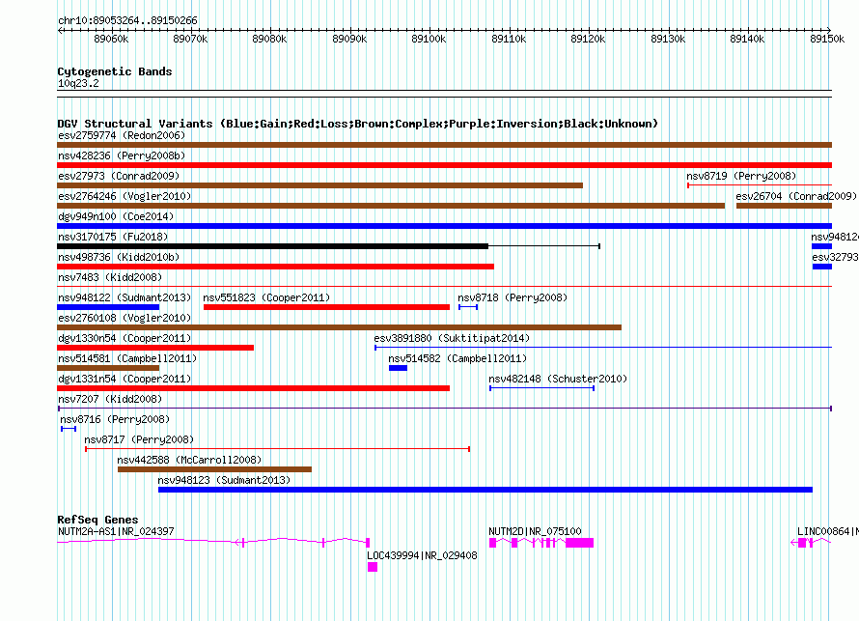The width and height of the screenshot is (859, 621).
Task: Click the 89090k ruler tick label
Action: click(349, 39)
